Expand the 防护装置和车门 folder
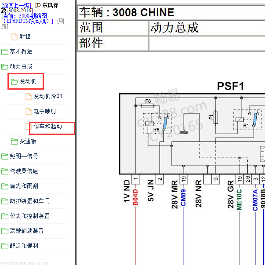Screen dimensions: 265x265 (29, 201)
